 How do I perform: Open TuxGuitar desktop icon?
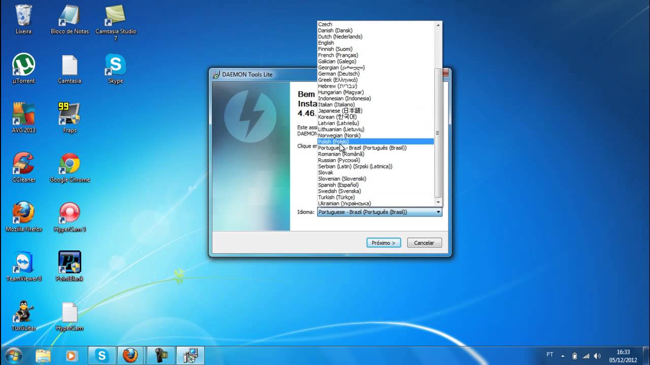[23, 315]
